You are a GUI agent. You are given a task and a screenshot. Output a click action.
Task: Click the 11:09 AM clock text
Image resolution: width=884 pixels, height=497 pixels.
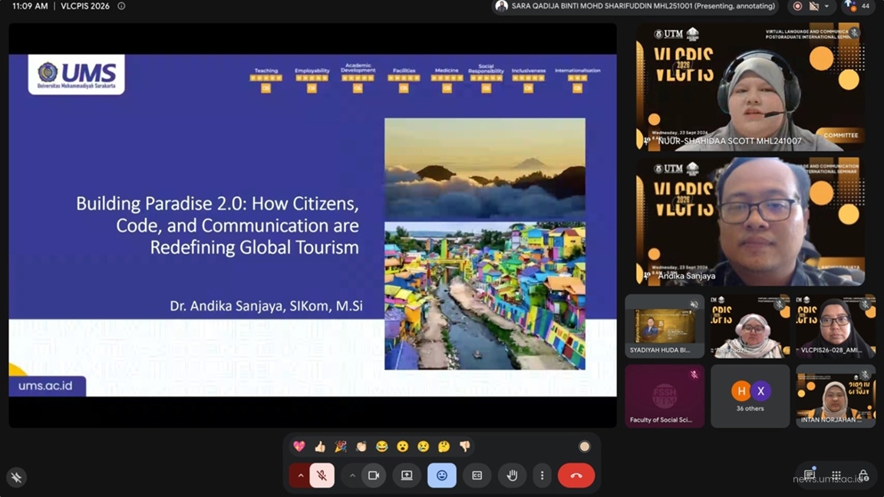(30, 6)
